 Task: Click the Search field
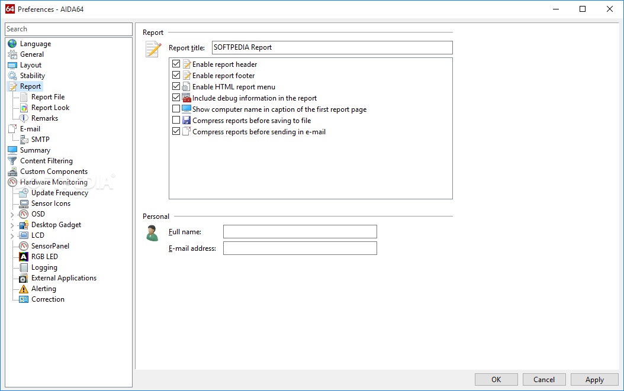click(x=69, y=29)
